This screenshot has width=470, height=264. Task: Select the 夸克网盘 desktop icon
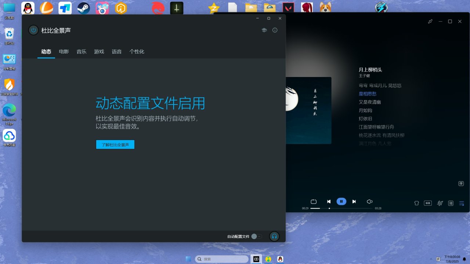9,138
